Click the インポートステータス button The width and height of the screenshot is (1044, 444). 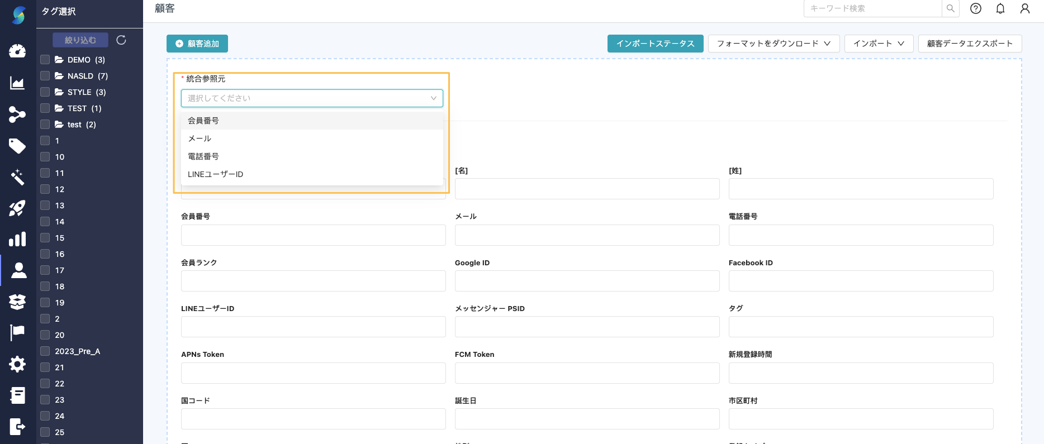pos(655,44)
